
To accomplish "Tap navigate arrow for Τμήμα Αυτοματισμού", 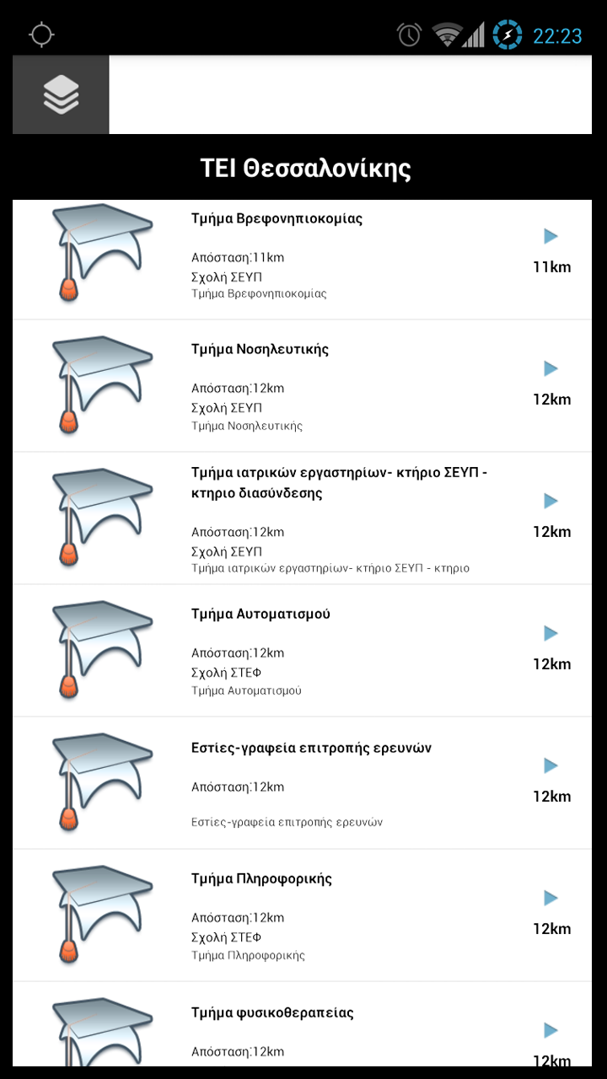I will point(551,633).
